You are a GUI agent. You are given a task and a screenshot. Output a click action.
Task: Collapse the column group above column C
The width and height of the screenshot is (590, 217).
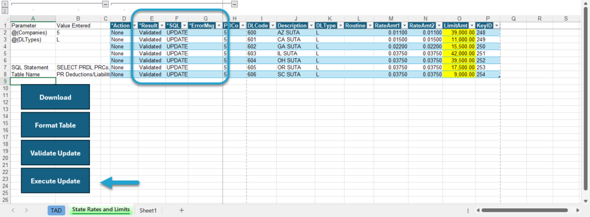(x=105, y=4)
